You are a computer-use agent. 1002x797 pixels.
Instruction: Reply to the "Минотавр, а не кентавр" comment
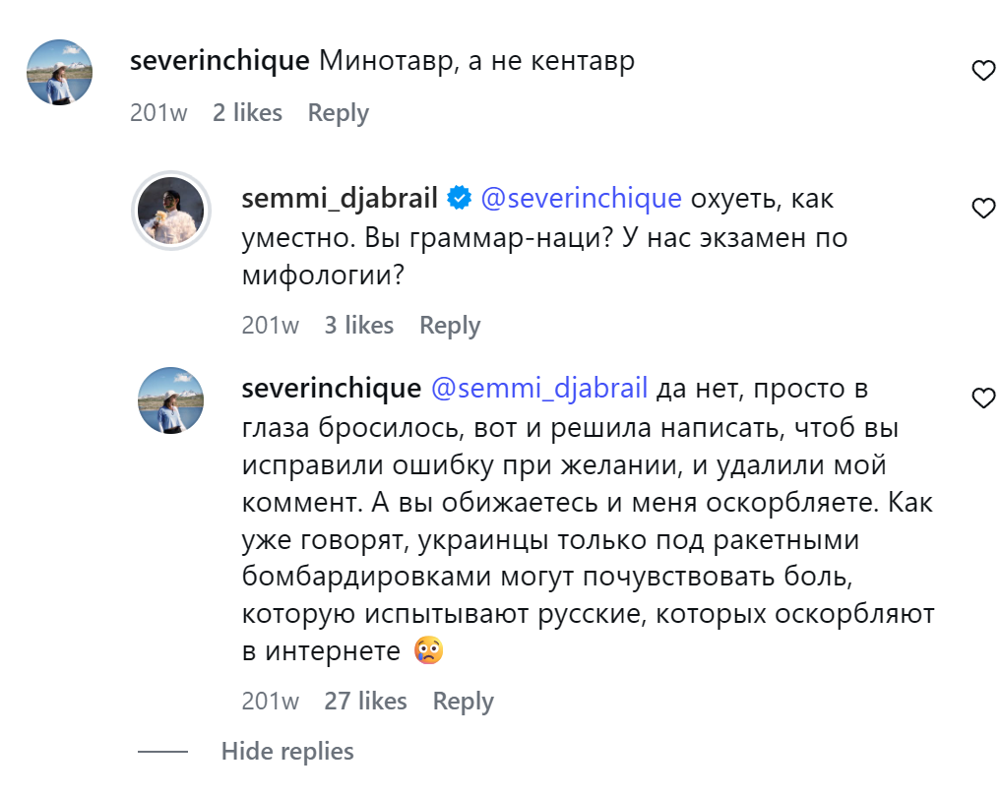338,113
